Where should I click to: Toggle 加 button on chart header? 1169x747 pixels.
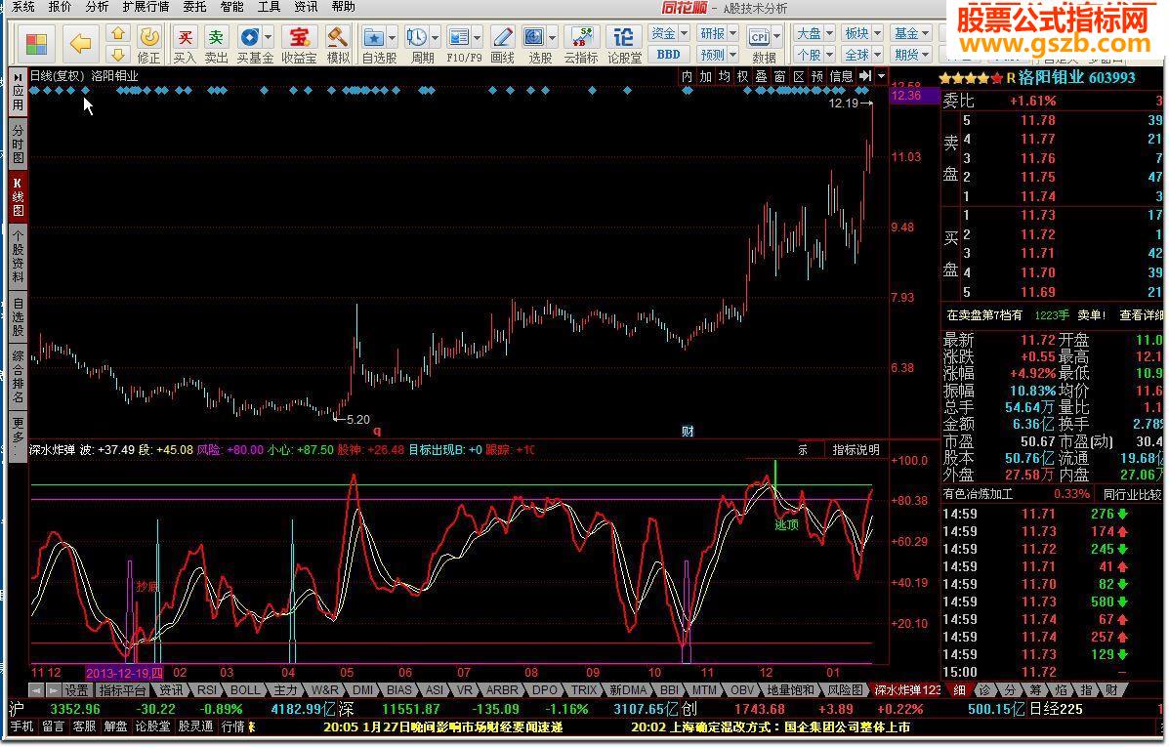coord(705,76)
